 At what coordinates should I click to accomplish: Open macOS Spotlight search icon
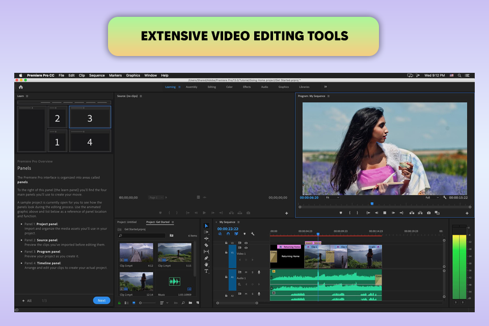(459, 75)
